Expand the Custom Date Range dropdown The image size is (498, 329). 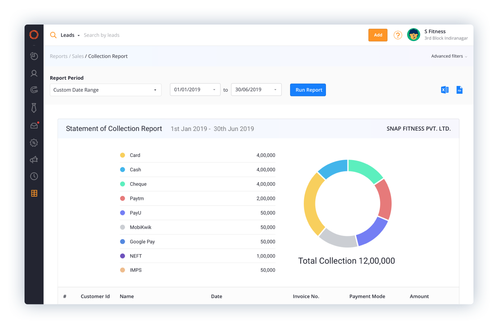click(105, 90)
